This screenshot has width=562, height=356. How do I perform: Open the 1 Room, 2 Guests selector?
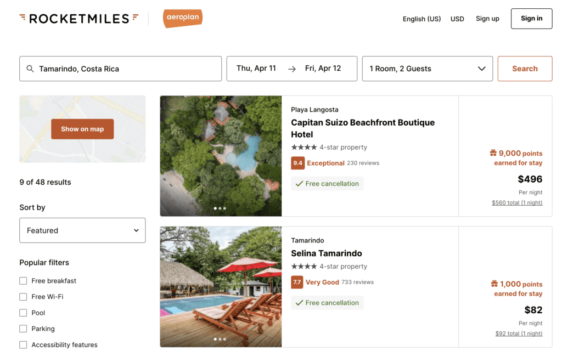pyautogui.click(x=427, y=68)
